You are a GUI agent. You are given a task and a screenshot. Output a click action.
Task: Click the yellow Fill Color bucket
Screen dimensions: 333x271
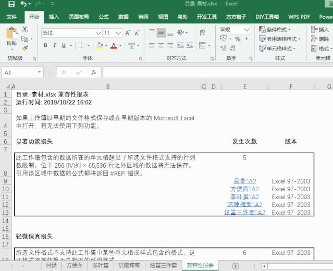(100, 45)
